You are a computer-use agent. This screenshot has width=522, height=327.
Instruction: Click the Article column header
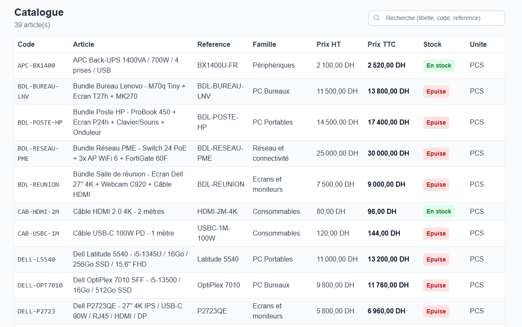[83, 44]
